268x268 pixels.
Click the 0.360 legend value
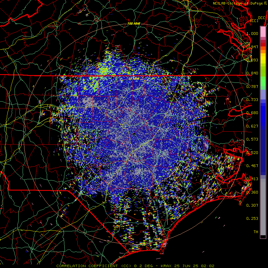(252, 192)
